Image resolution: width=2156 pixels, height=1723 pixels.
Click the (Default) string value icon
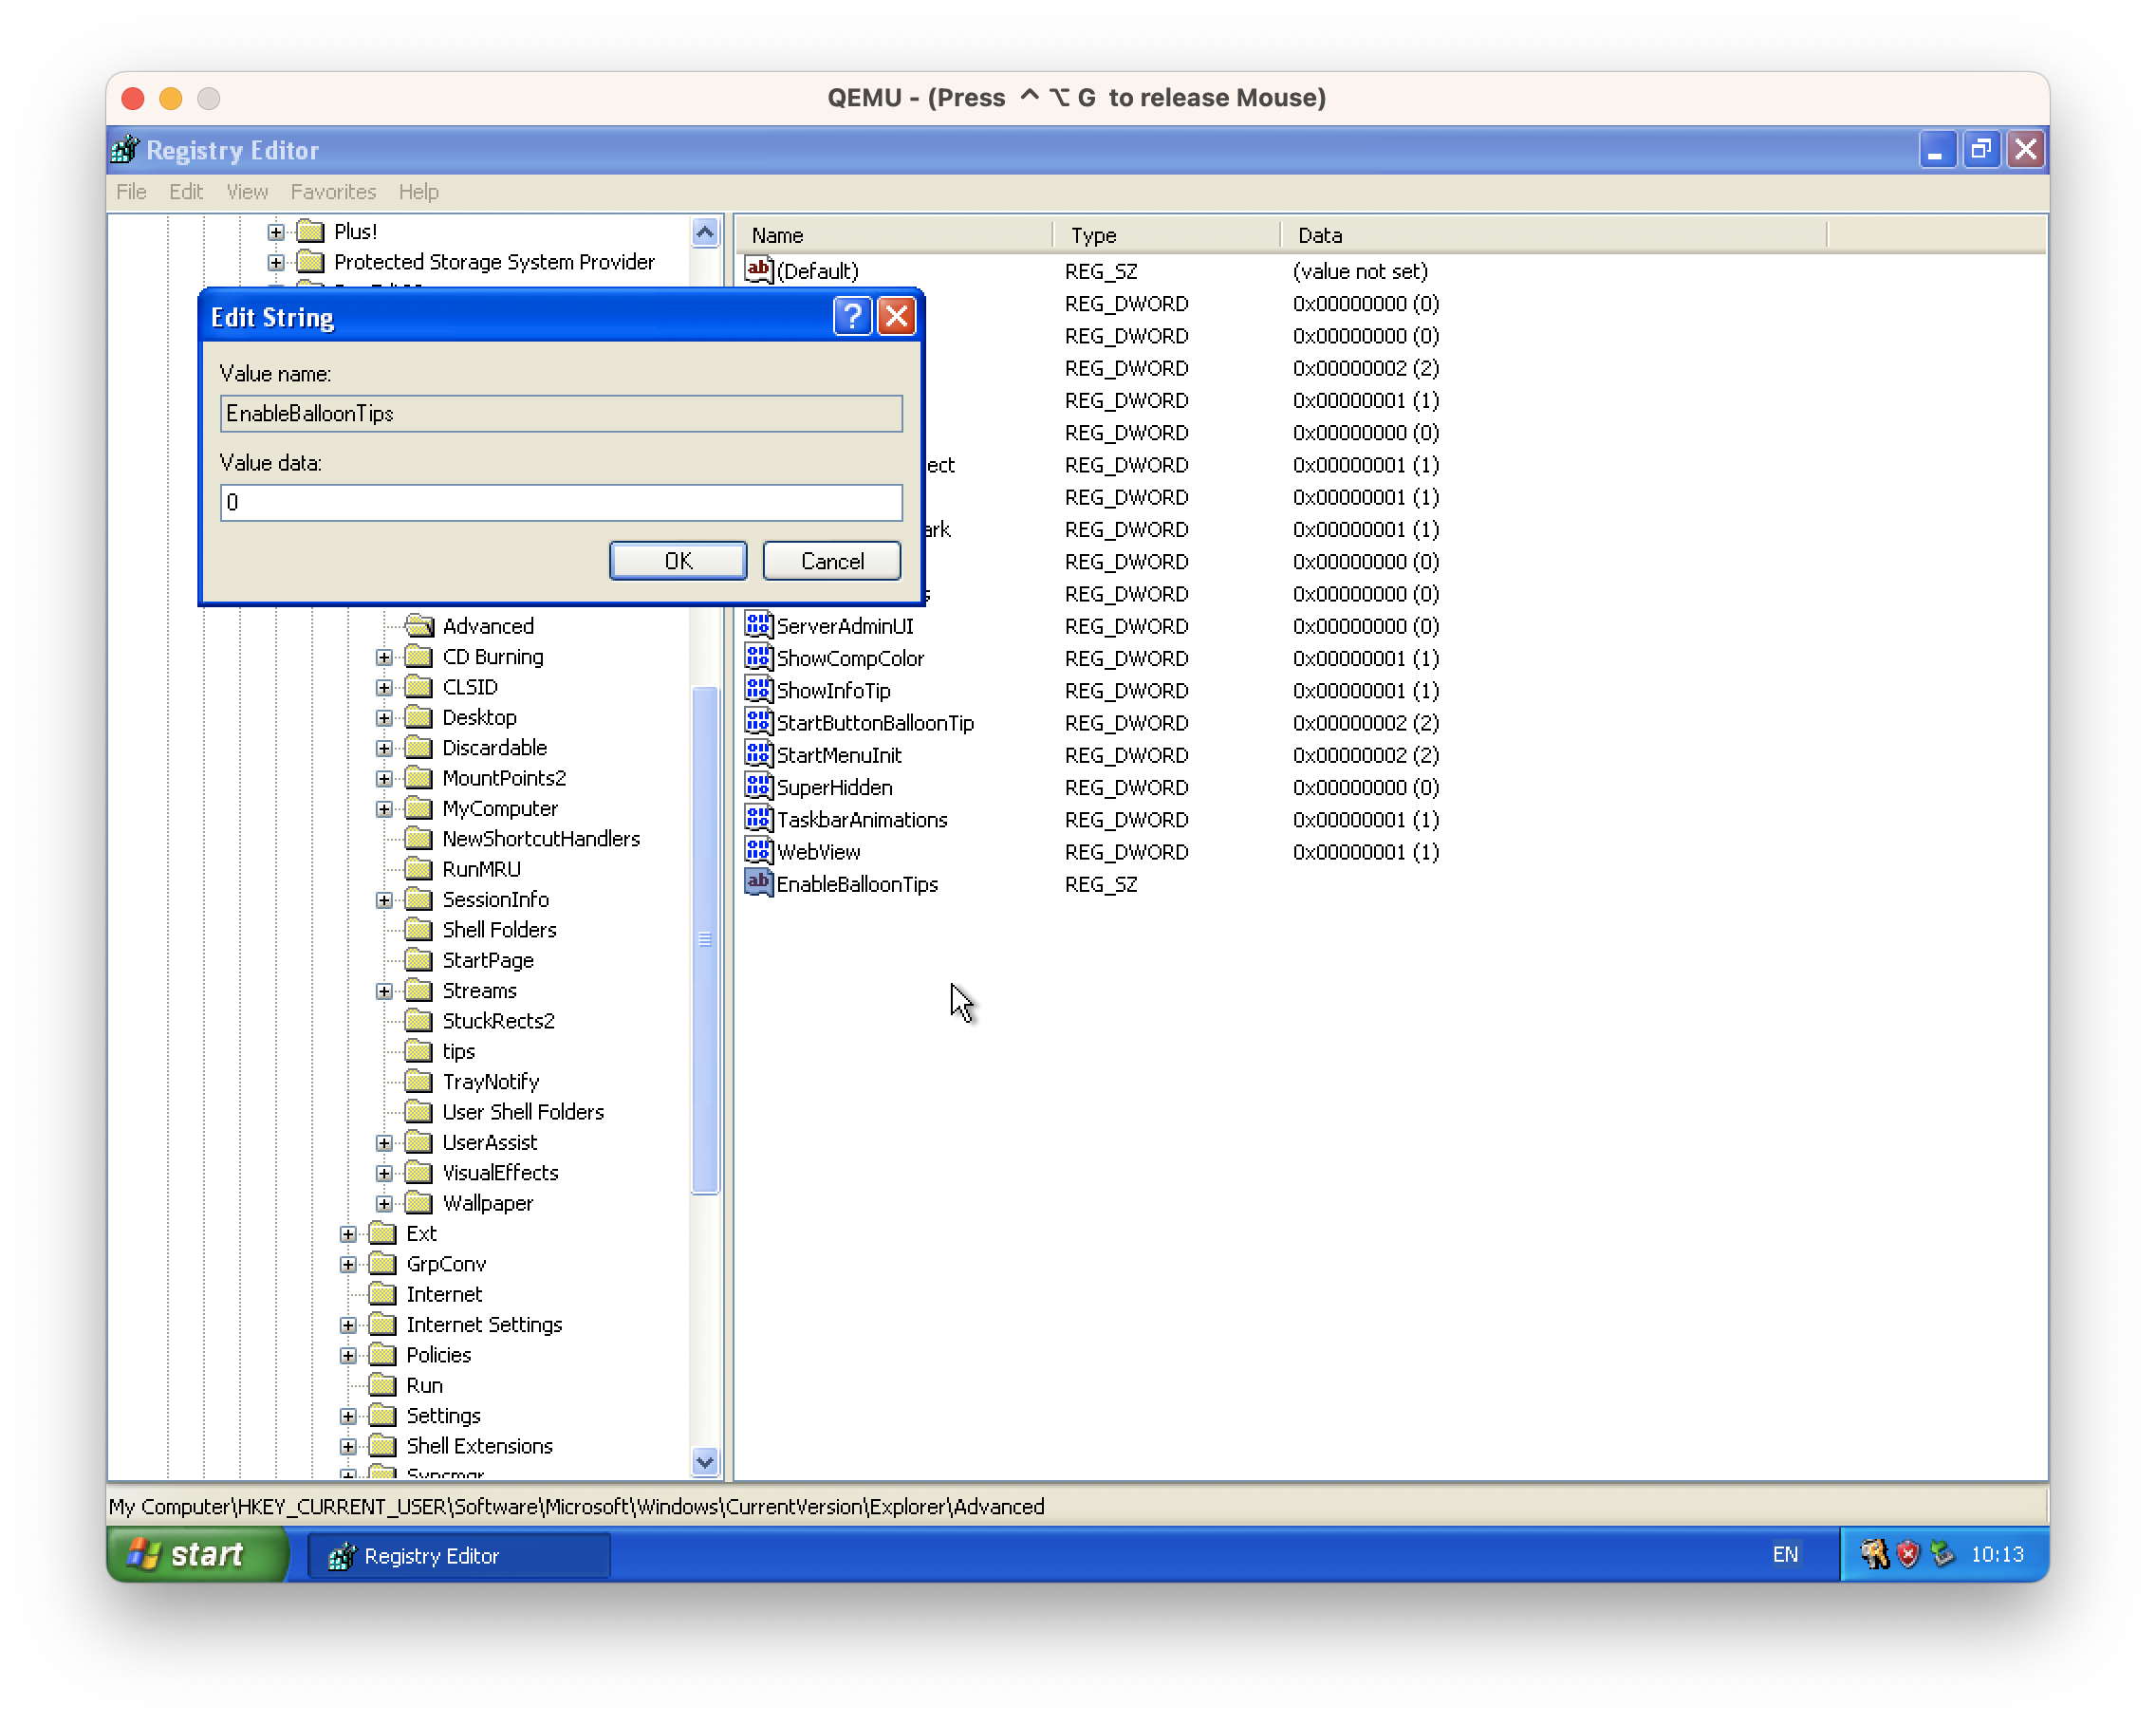tap(759, 270)
